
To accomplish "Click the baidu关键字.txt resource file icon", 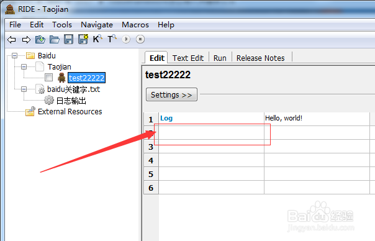I will tap(40, 89).
